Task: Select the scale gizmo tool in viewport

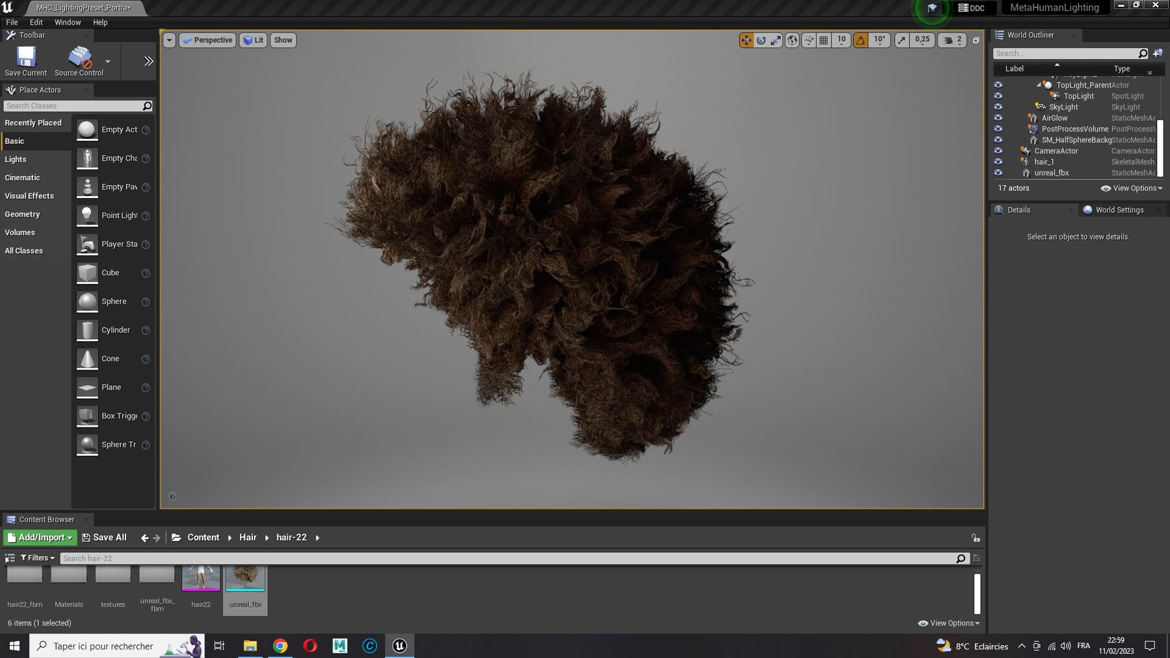Action: tap(776, 40)
